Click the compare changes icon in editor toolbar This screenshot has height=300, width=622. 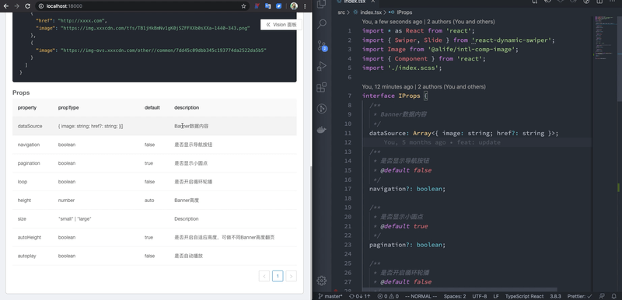(535, 2)
